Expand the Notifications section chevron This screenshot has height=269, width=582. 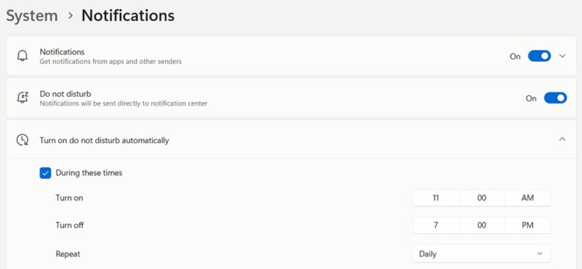click(x=562, y=56)
